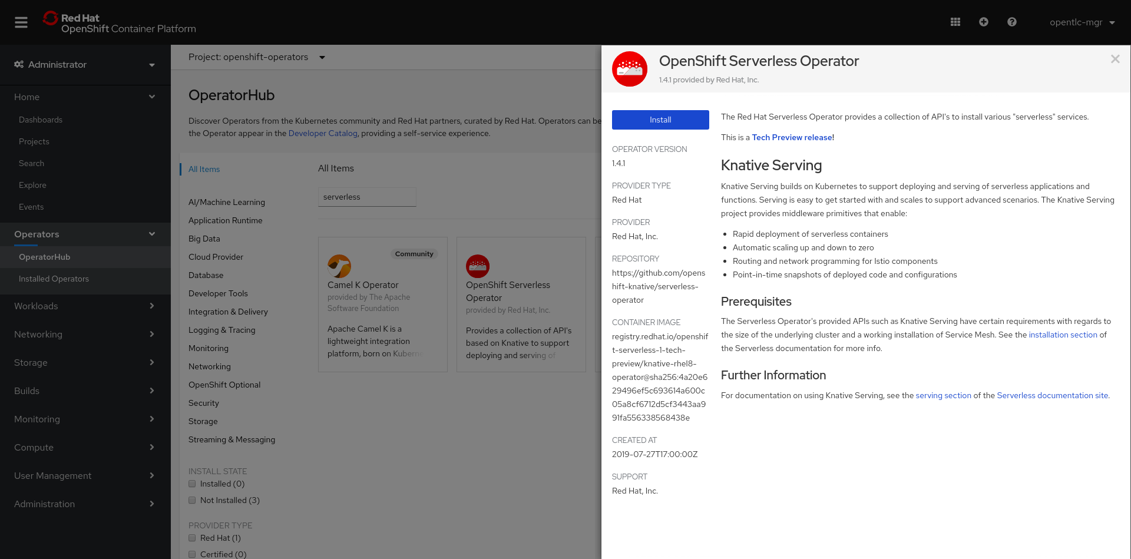Open the hamburger navigation menu
Viewport: 1131px width, 559px height.
pyautogui.click(x=21, y=22)
